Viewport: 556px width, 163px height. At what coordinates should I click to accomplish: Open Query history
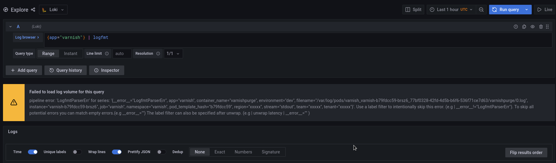[x=65, y=70]
